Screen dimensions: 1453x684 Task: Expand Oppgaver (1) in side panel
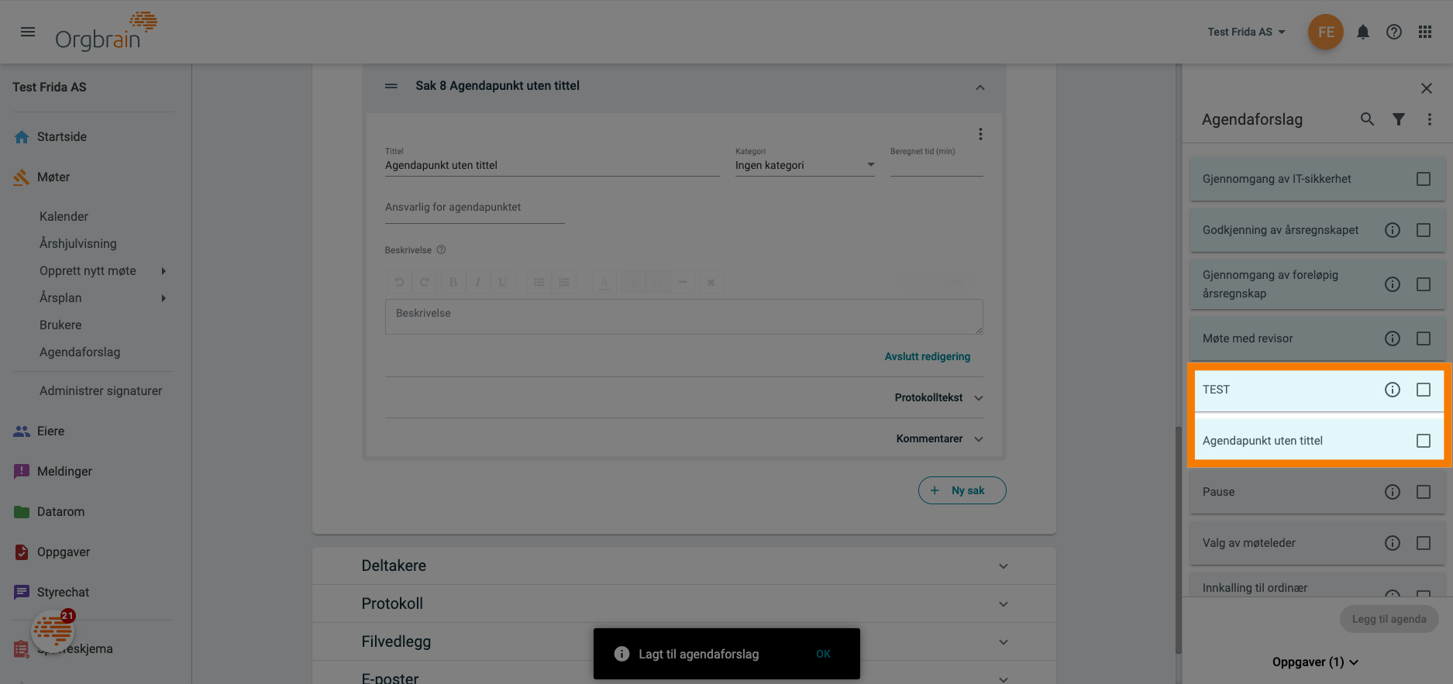1315,662
